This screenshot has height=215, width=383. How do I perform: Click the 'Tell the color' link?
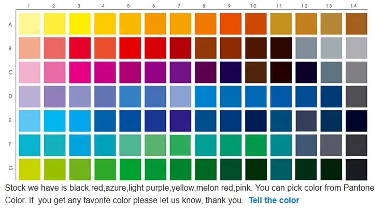pos(274,200)
